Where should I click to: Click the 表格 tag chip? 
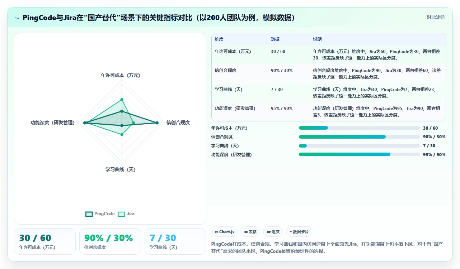coord(250,232)
